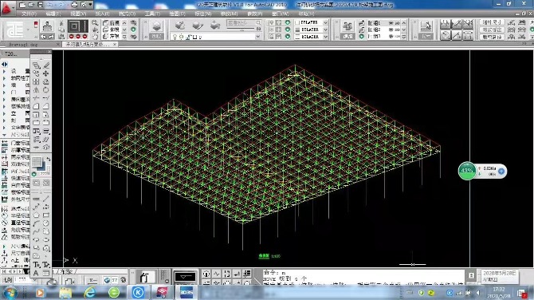Click the Layer Properties stacked-layers icon
534x300 pixels.
coord(157,26)
